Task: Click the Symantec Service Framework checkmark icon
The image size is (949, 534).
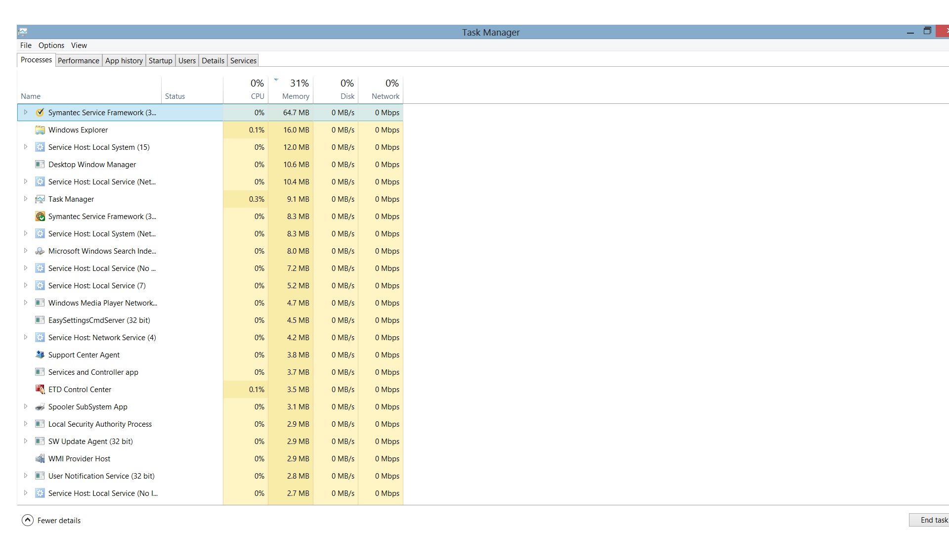Action: 40,113
